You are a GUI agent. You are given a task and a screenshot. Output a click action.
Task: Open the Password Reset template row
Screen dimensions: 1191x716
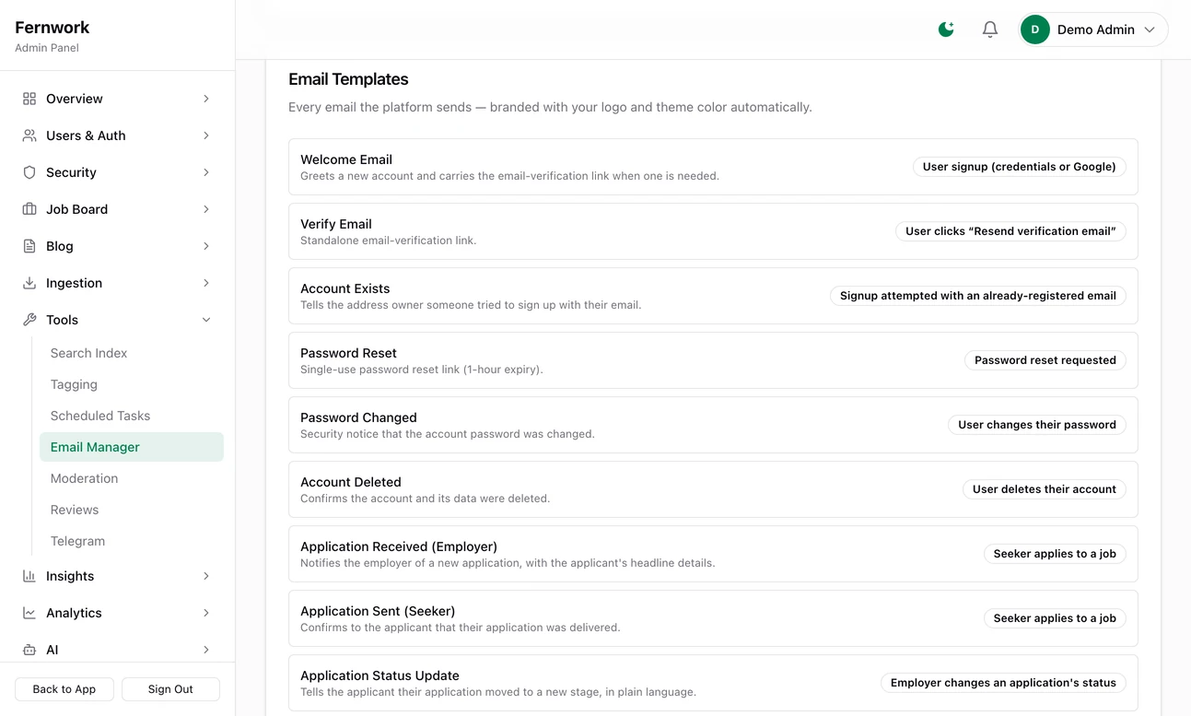coord(713,360)
